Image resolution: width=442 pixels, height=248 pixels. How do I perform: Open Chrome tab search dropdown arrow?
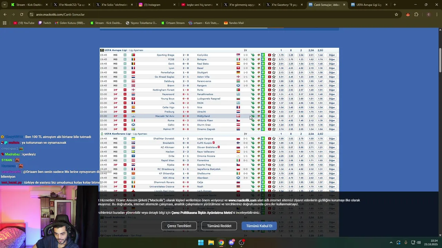tap(4, 5)
